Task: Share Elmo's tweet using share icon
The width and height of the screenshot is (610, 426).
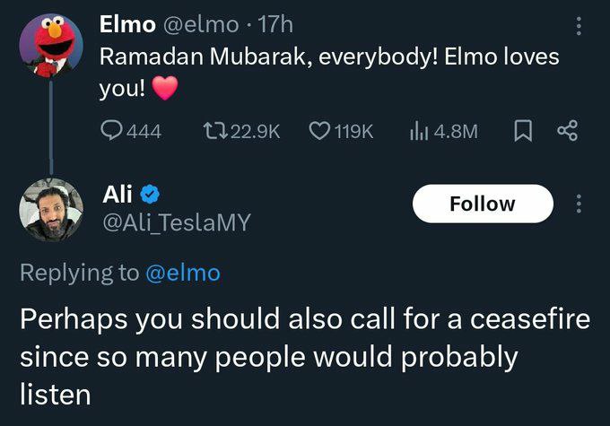Action: (x=566, y=131)
